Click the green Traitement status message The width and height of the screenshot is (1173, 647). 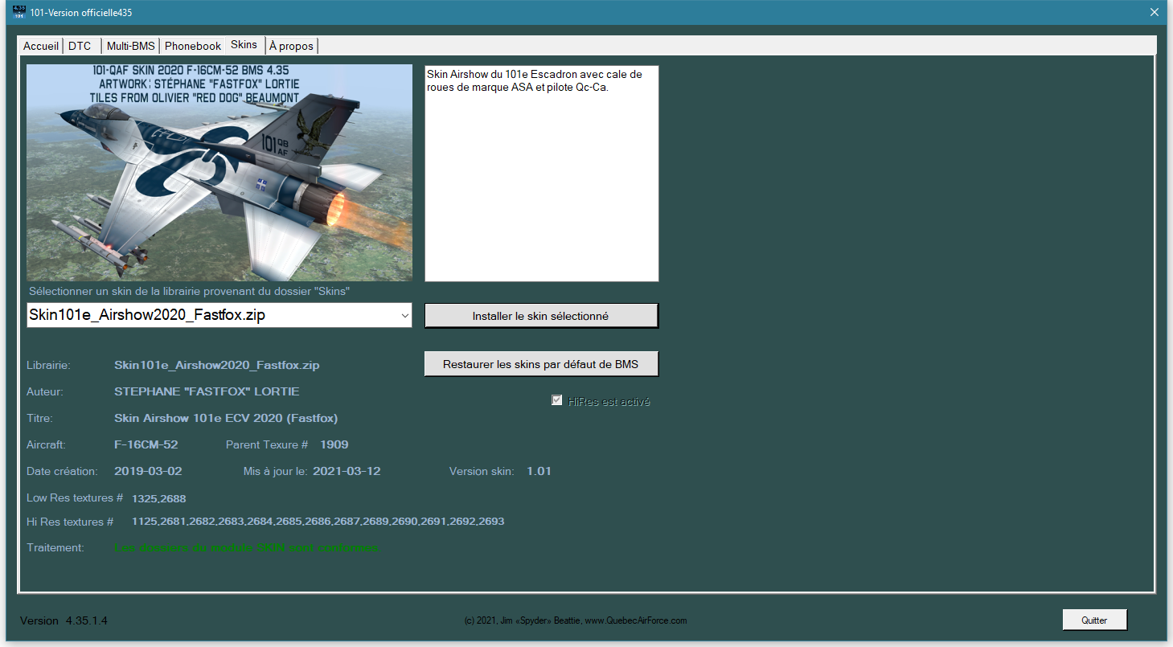[x=245, y=547]
